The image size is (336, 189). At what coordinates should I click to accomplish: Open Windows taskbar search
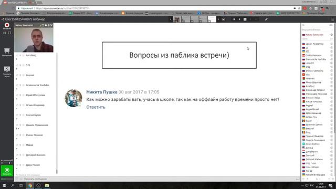click(13, 185)
